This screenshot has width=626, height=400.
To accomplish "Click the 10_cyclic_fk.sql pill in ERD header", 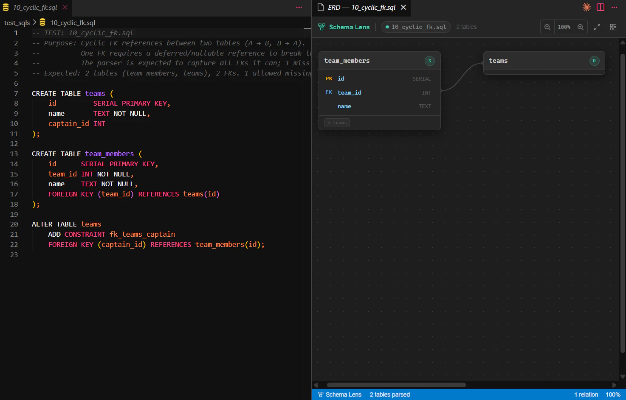I will (415, 26).
